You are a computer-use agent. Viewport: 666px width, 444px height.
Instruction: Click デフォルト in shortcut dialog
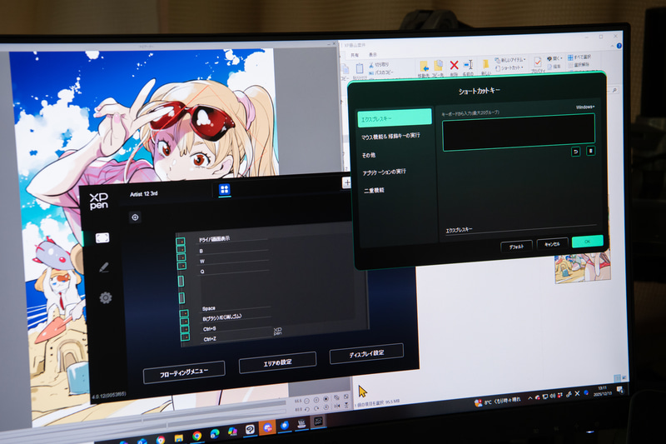pos(516,247)
